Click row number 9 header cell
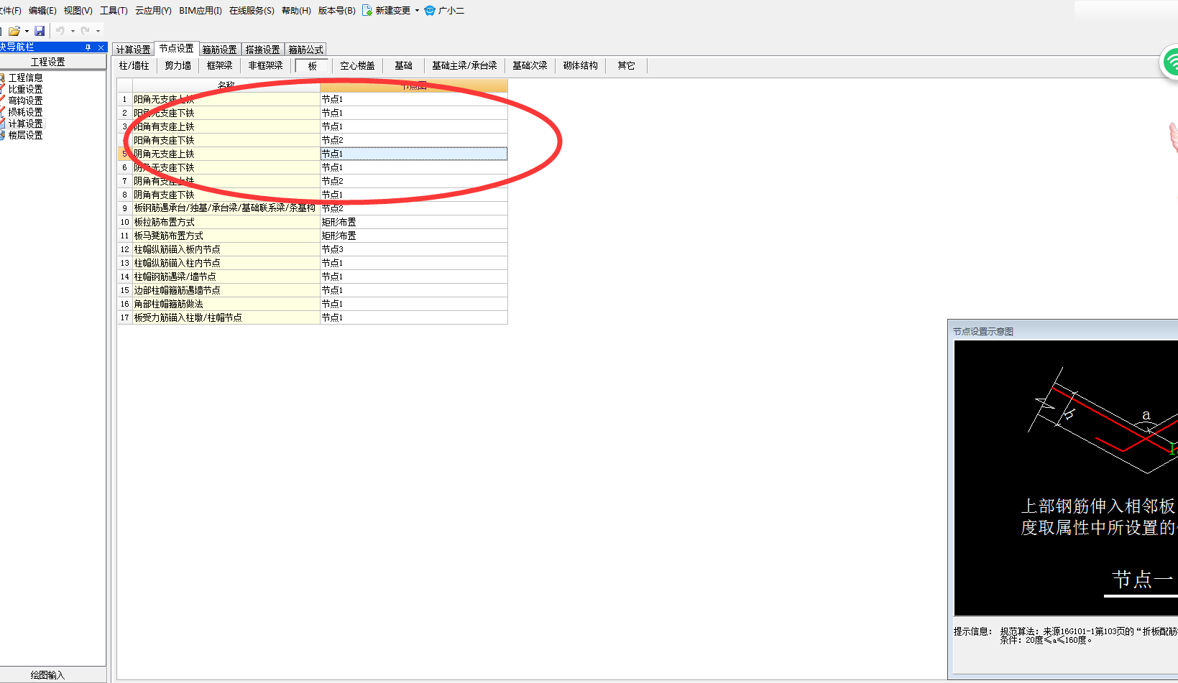 (125, 208)
